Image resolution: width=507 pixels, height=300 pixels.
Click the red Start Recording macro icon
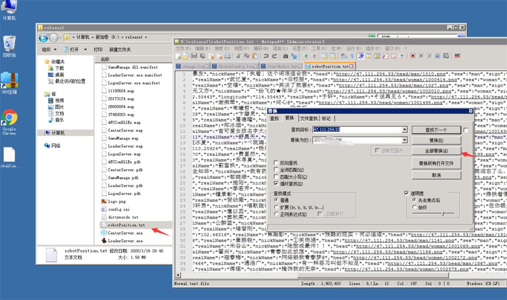413,56
